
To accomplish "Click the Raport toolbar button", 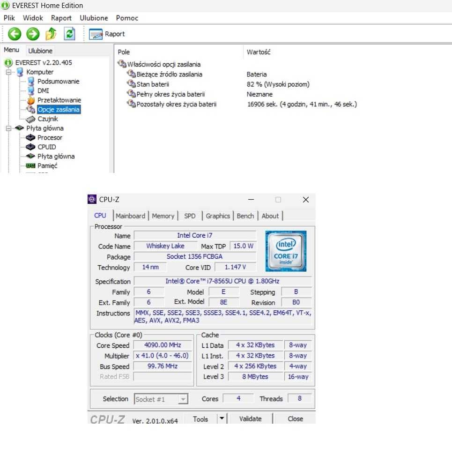I will [x=107, y=34].
